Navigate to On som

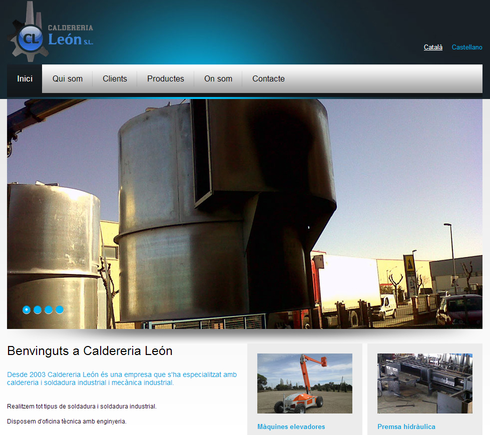(218, 78)
